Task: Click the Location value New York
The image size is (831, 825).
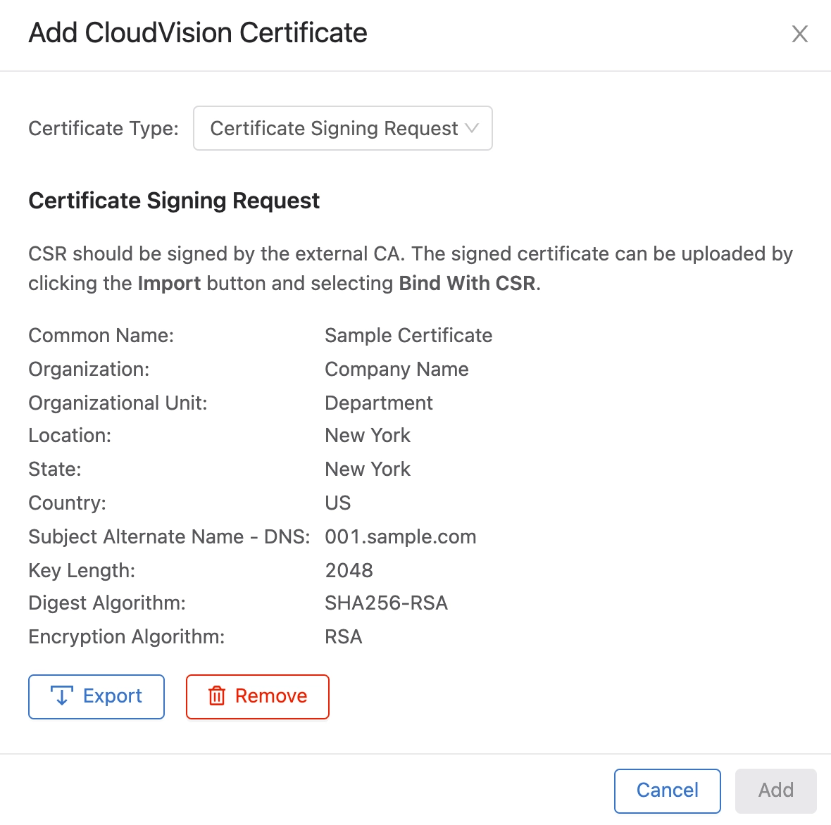Action: coord(367,436)
